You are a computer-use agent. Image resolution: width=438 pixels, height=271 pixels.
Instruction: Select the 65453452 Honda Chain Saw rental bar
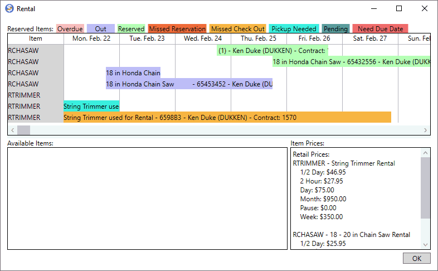click(x=189, y=84)
